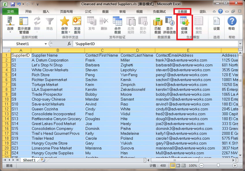Open the 文件 menu
This screenshot has height=171, width=245.
[x=10, y=11]
